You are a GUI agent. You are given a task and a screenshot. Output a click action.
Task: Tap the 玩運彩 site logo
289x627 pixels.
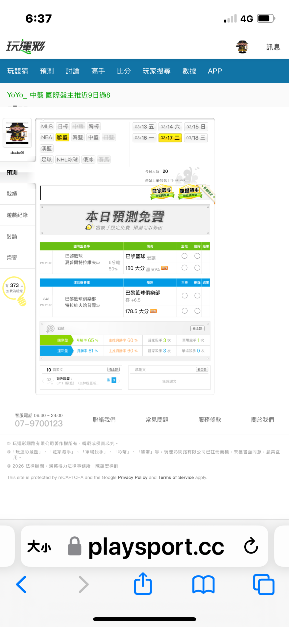pyautogui.click(x=26, y=47)
